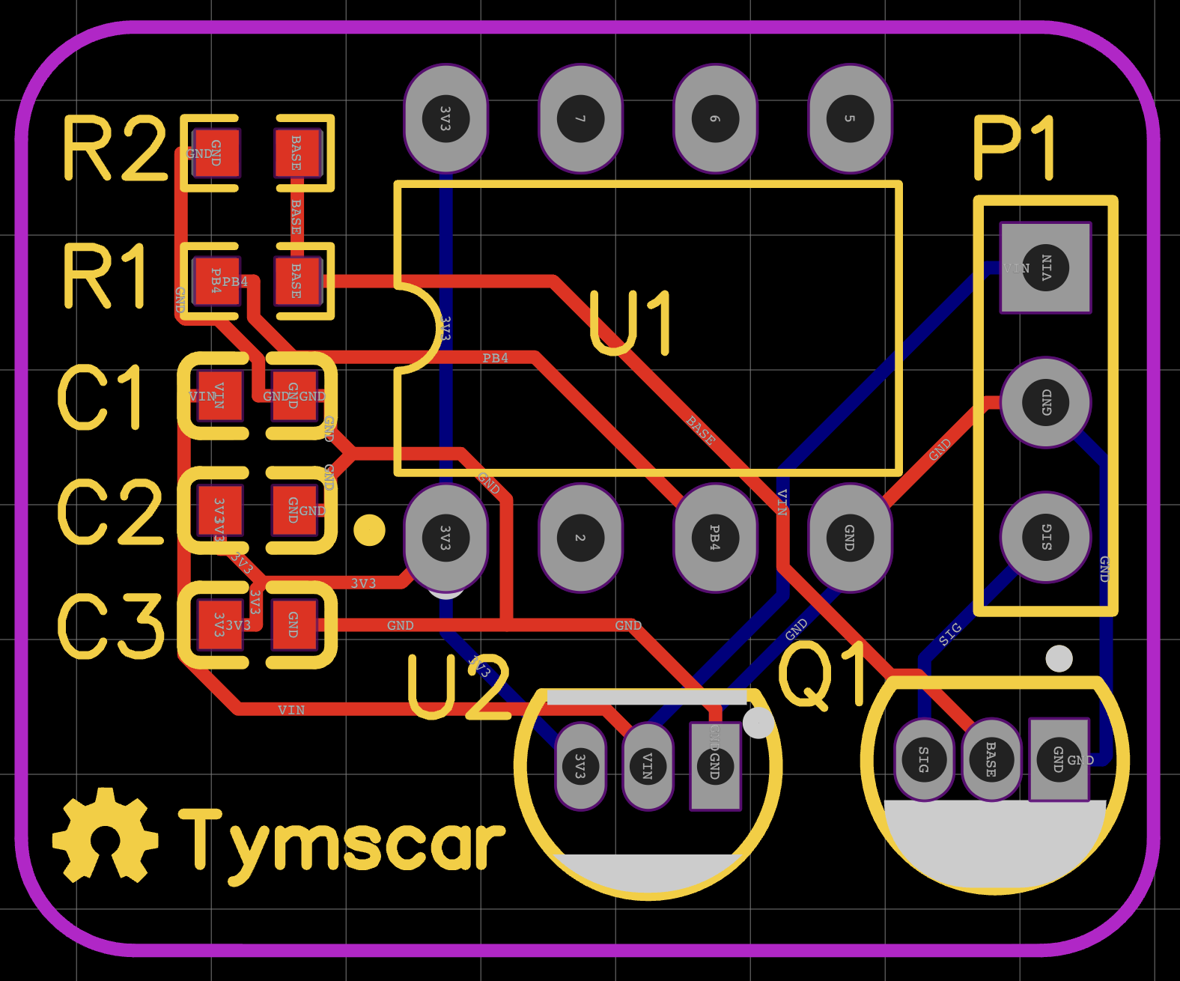
Task: Click U1 PB4 through-hole pad
Action: (x=715, y=538)
